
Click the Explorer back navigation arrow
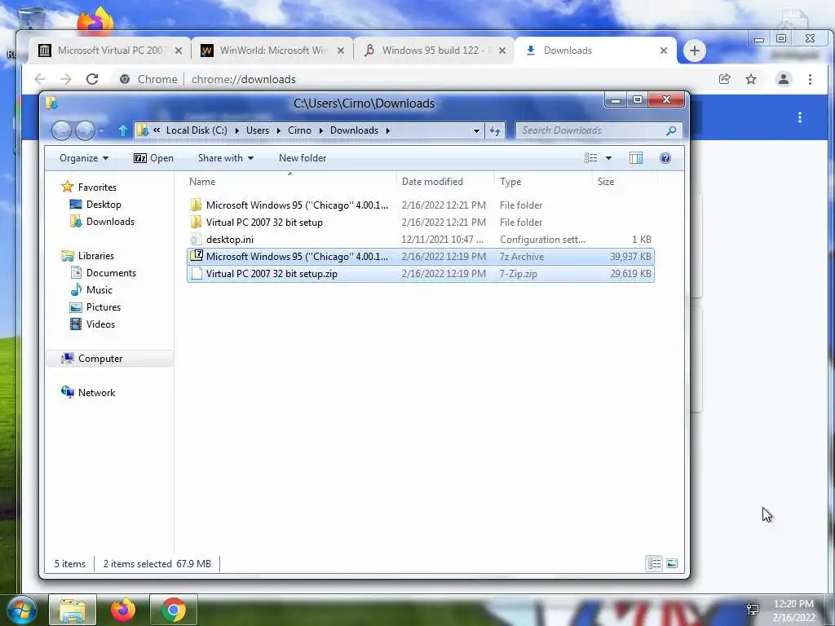[x=61, y=130]
